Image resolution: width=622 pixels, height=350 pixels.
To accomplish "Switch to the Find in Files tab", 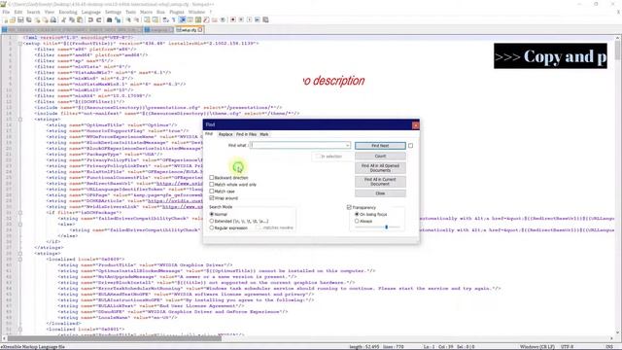I will coord(246,134).
